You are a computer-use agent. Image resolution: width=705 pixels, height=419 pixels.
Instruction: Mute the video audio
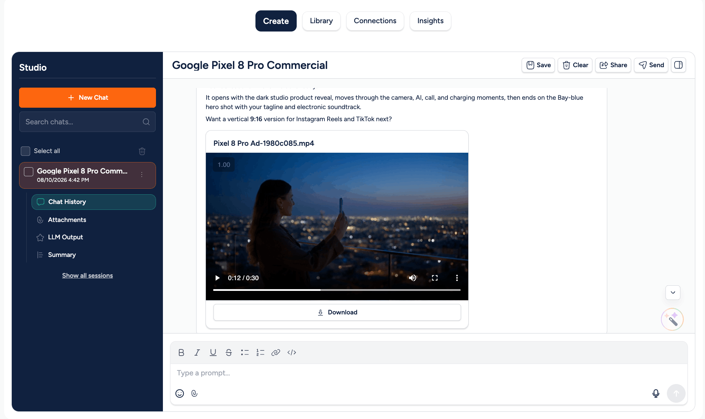point(412,278)
